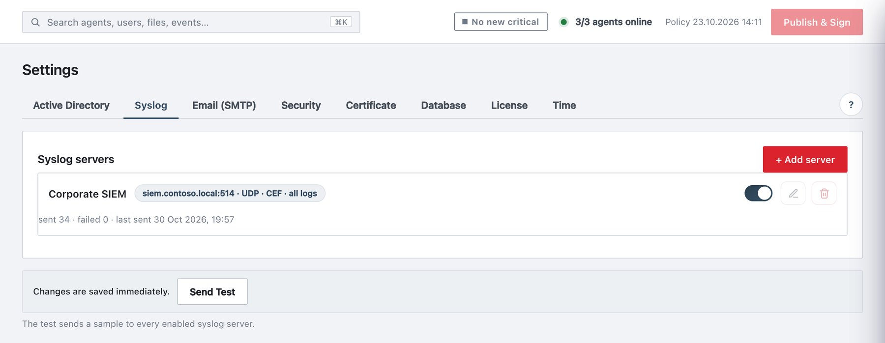The width and height of the screenshot is (885, 343).
Task: Edit the Corporate SIEM server
Action: [x=793, y=194]
